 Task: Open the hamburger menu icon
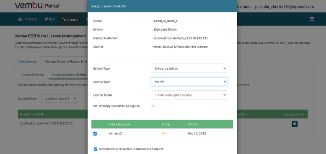pyautogui.click(x=312, y=19)
